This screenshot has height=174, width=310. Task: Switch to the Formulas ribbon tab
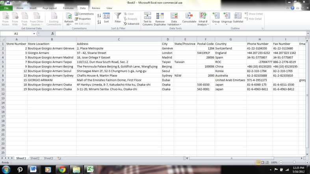click(68, 8)
